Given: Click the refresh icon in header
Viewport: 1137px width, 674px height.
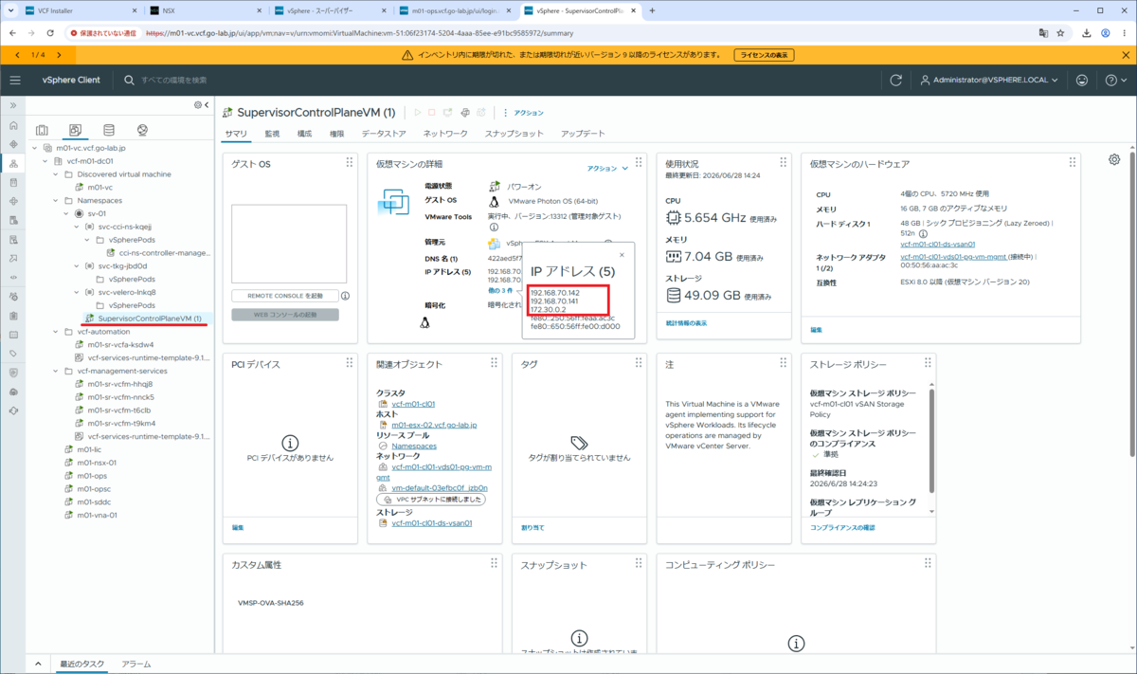Looking at the screenshot, I should click(x=895, y=81).
